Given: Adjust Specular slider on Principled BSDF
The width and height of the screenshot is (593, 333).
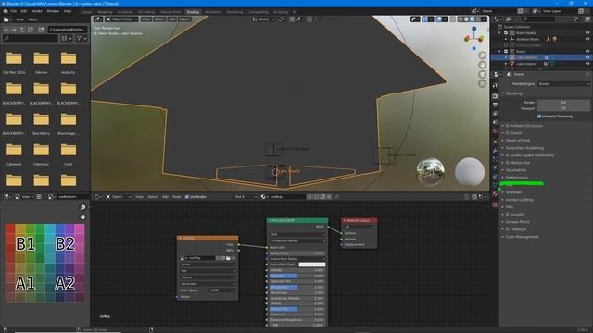Looking at the screenshot, I should [296, 276].
